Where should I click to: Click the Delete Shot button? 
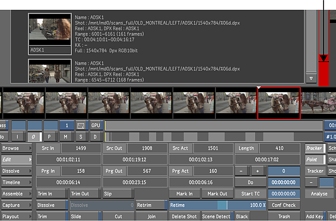click(x=184, y=216)
